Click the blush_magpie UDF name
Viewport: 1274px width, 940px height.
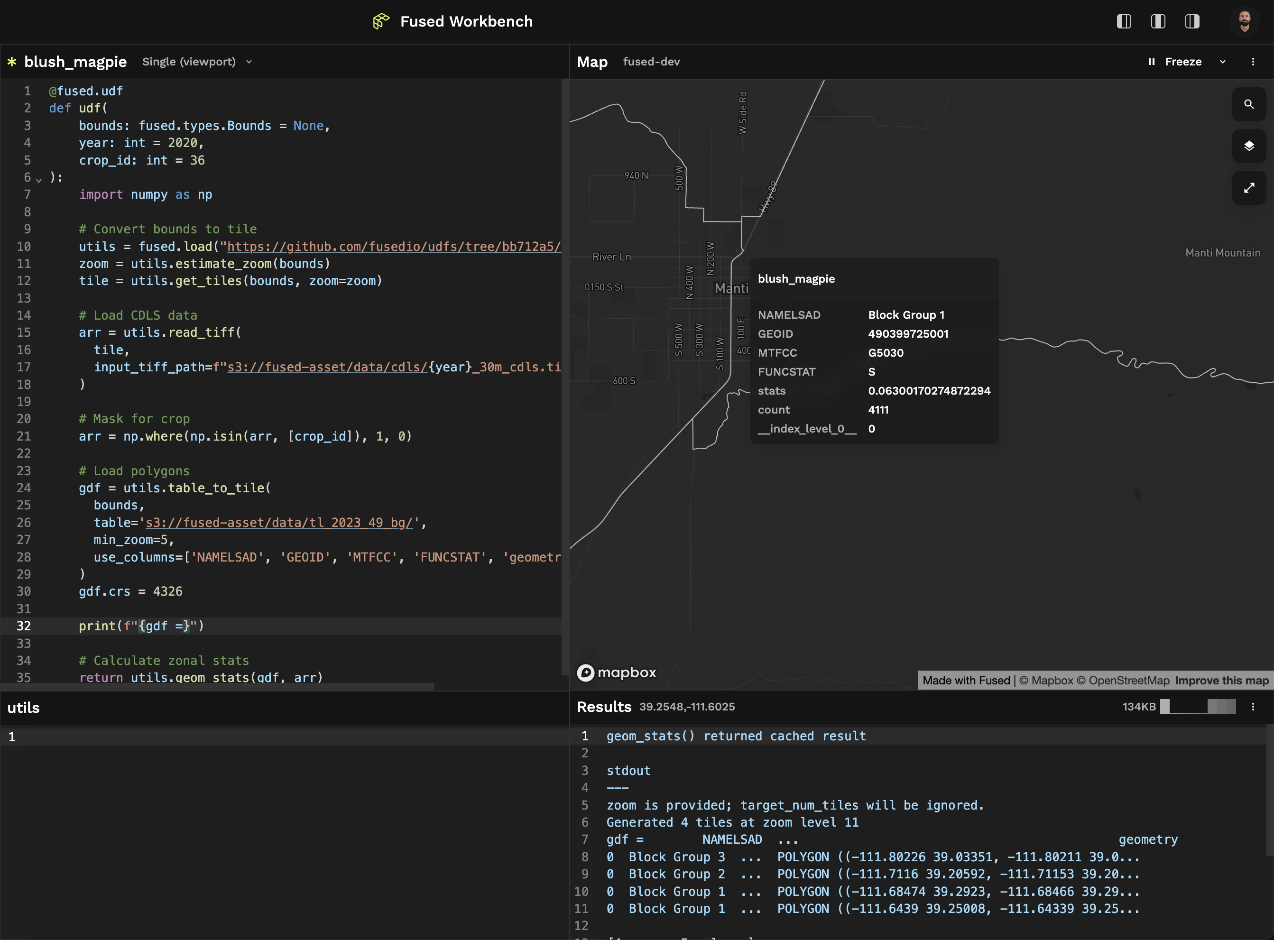pyautogui.click(x=75, y=62)
